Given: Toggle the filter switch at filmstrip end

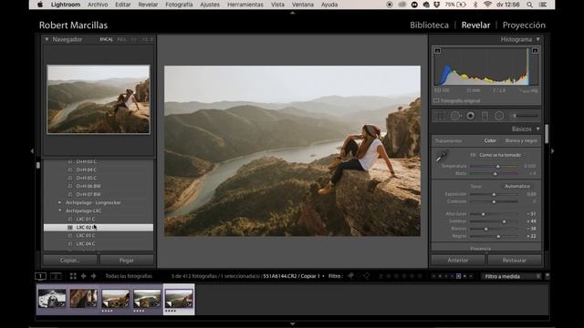Looking at the screenshot, I should click(547, 276).
